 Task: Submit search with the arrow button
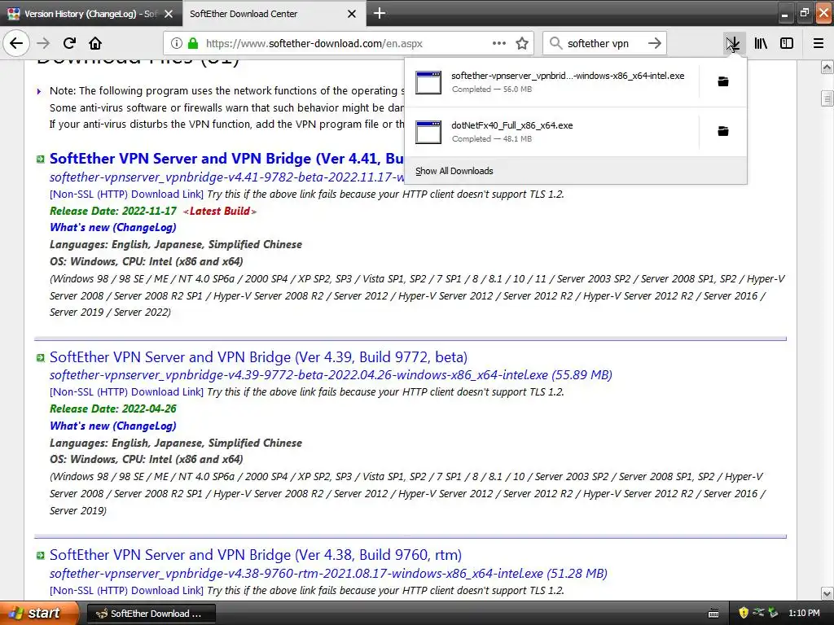[x=655, y=43]
